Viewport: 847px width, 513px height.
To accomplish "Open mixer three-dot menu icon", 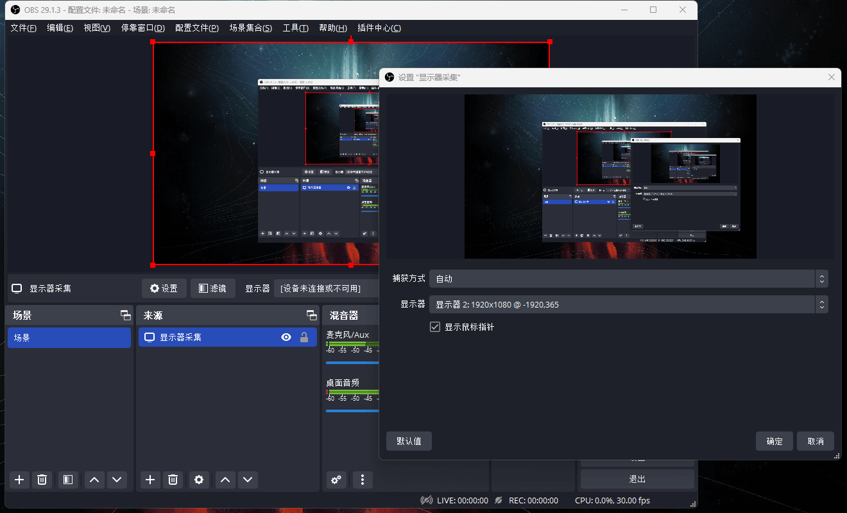I will click(363, 480).
